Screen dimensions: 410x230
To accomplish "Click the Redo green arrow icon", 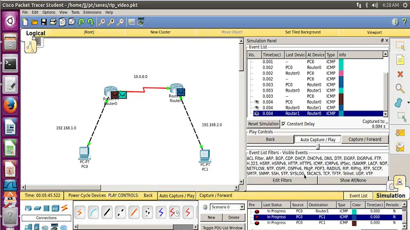I will click(x=91, y=22).
